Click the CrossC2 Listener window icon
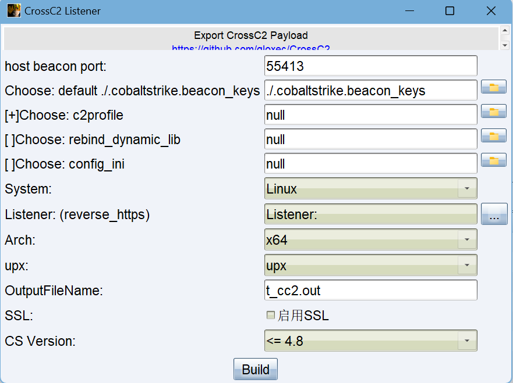This screenshot has width=513, height=383. 14,11
